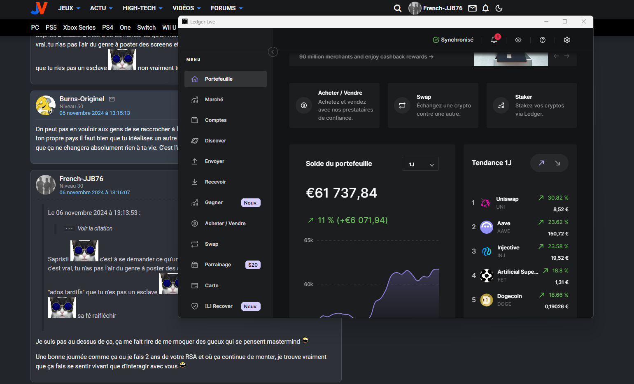634x384 pixels.
Task: Open site notifications bell in the header
Action: click(486, 8)
